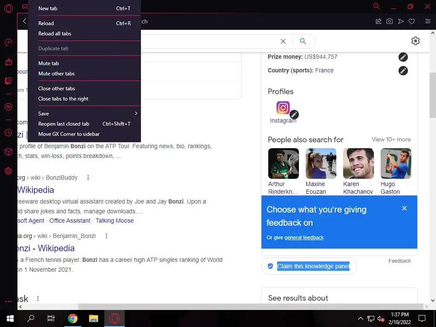The image size is (436, 327).
Task: Open the Hugo Gaston thumbnail
Action: point(396,163)
